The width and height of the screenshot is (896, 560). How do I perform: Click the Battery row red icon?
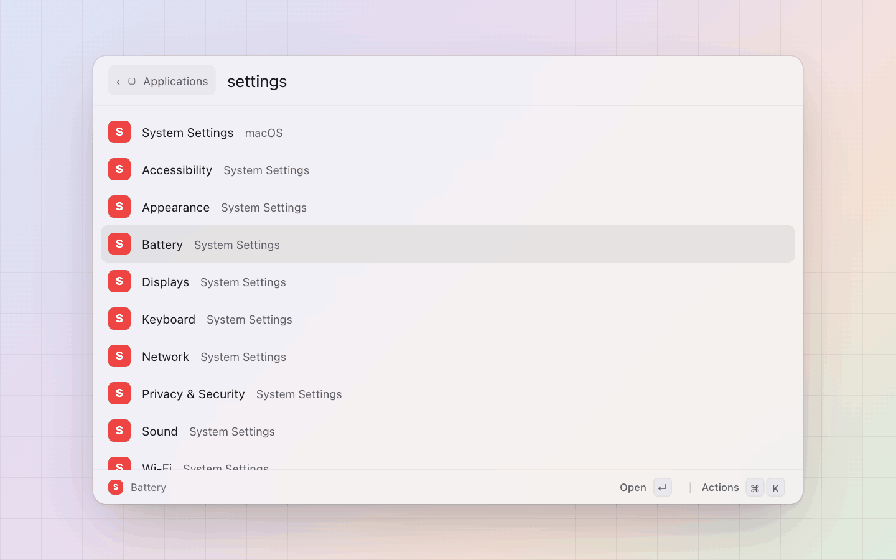(119, 244)
